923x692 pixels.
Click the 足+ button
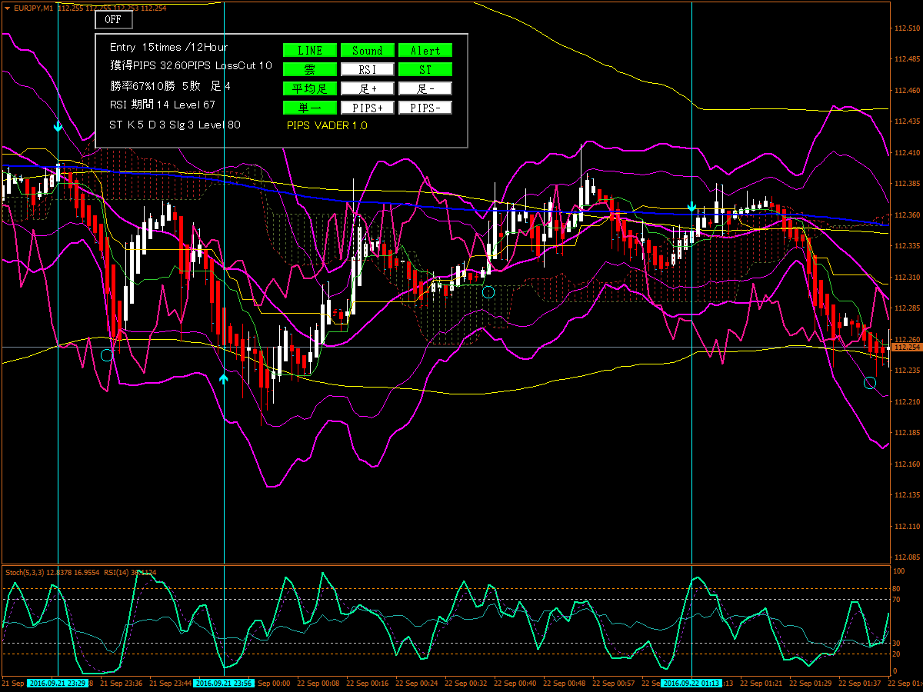coord(368,88)
